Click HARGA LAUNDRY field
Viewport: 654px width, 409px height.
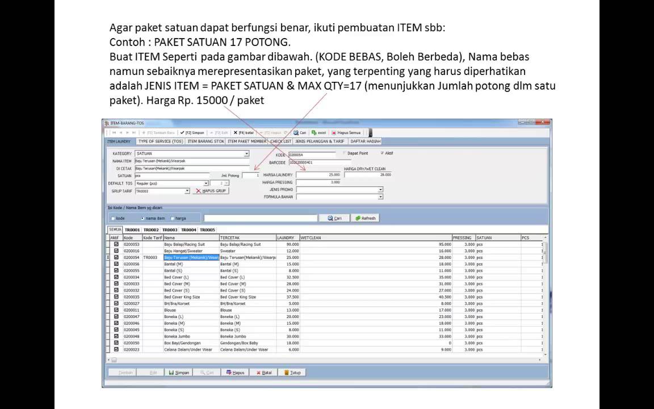(x=318, y=175)
